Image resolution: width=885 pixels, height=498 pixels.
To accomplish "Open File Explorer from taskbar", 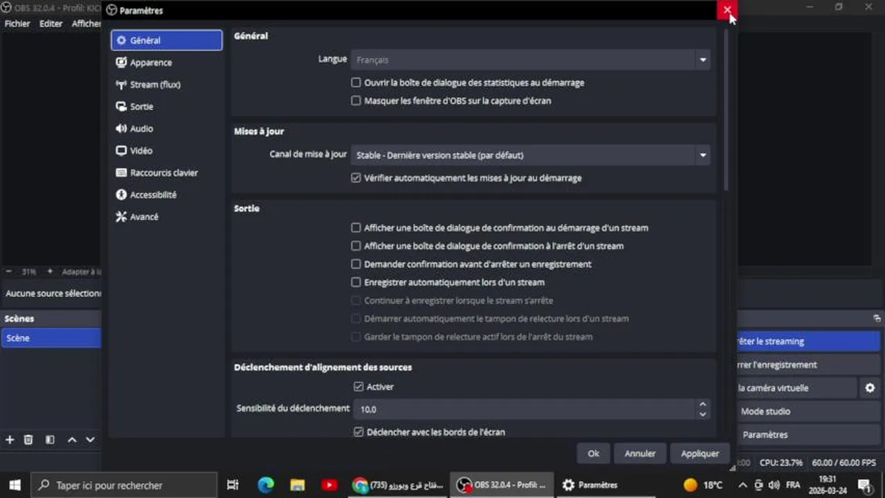I will point(297,486).
